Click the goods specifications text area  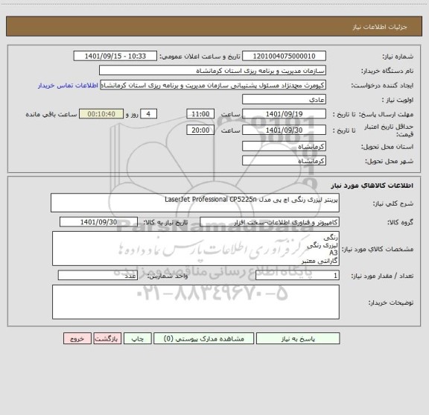click(196, 249)
